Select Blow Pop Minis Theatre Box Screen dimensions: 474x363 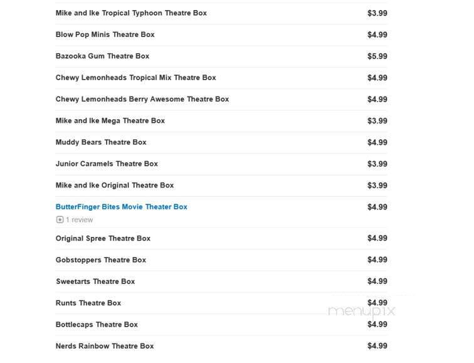105,34
